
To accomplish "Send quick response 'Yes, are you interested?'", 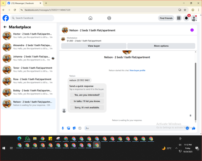I will click(87, 95).
